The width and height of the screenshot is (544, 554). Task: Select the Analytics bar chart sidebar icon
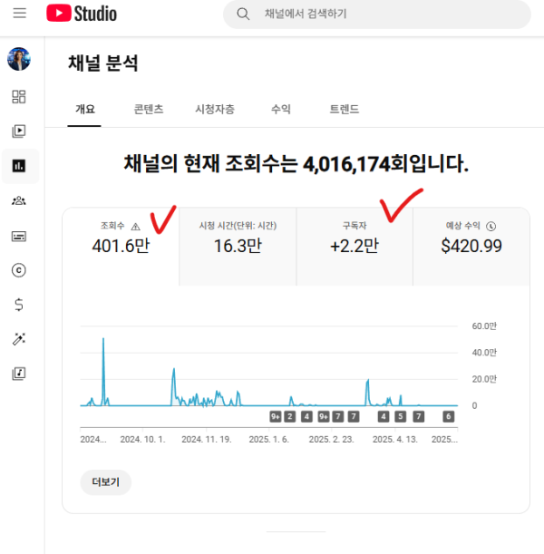pos(19,166)
